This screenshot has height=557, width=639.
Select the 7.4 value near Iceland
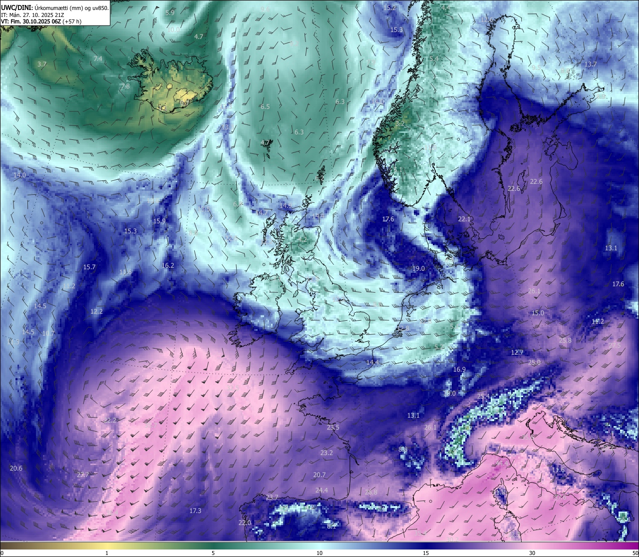(98, 58)
